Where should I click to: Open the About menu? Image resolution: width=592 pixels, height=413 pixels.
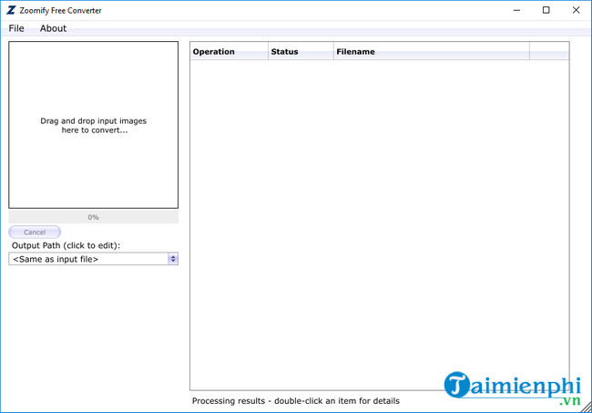click(53, 28)
